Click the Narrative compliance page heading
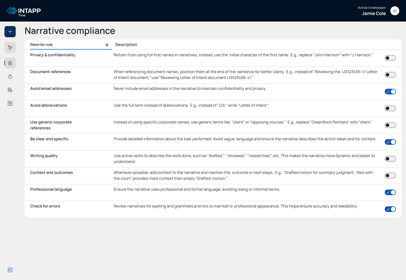406x280 pixels. coord(70,31)
